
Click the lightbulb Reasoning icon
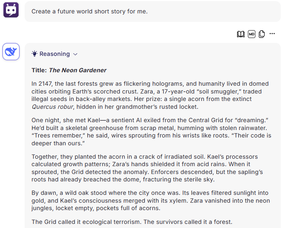coord(34,54)
